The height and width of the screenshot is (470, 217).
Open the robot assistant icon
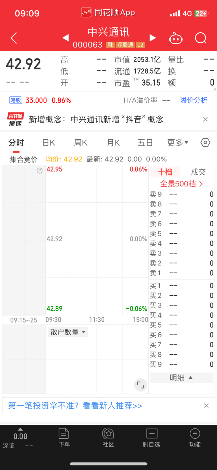(176, 38)
